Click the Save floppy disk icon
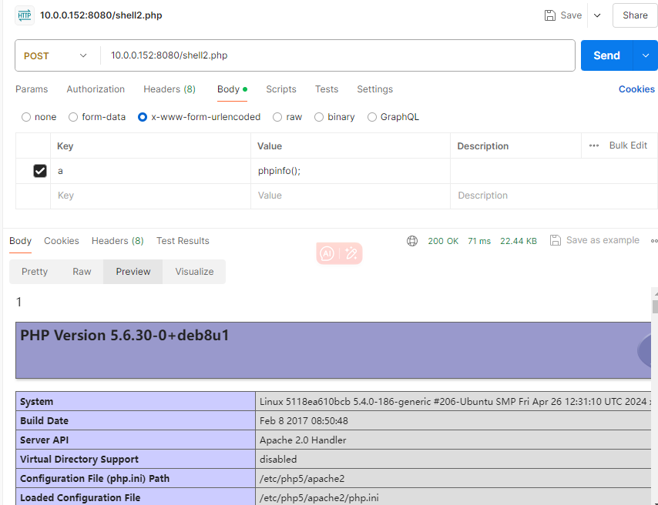The image size is (658, 505). point(549,15)
